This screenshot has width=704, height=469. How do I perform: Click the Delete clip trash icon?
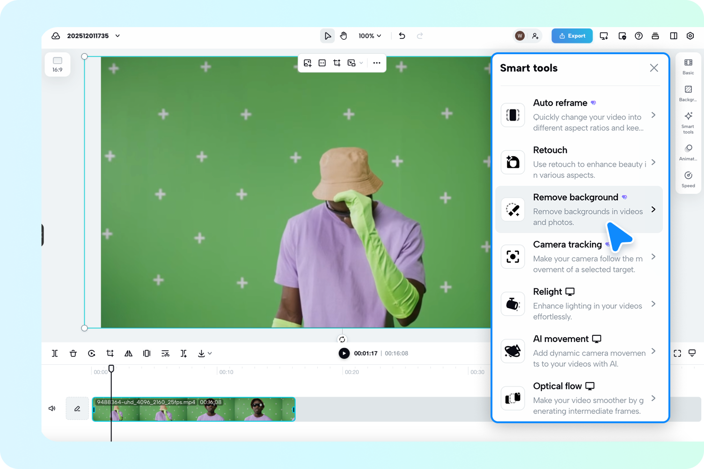point(73,354)
